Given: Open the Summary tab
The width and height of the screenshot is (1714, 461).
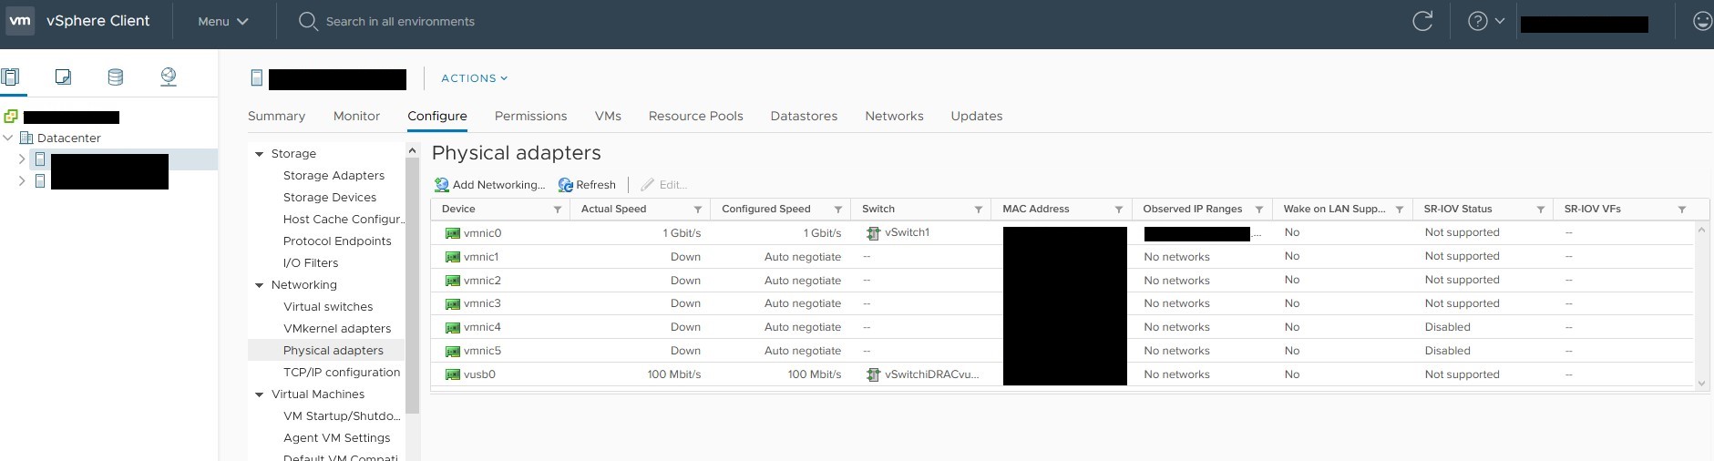Looking at the screenshot, I should pos(276,116).
